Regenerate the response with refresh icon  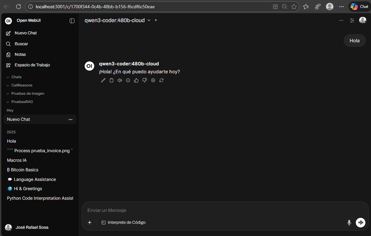click(161, 80)
